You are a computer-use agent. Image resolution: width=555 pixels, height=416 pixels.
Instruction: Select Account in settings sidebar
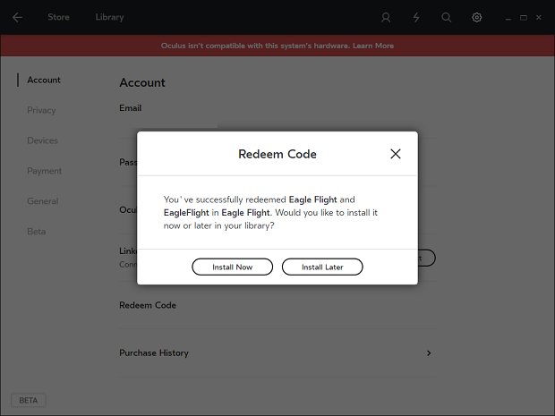[x=44, y=80]
